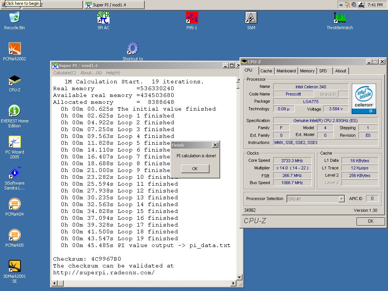Expand the Processor Selection dropdown

pyautogui.click(x=341, y=199)
